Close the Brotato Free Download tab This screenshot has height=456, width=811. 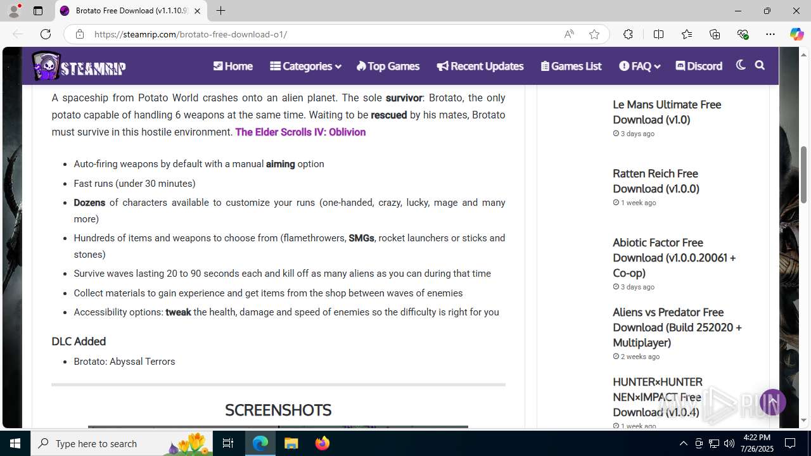pyautogui.click(x=198, y=11)
